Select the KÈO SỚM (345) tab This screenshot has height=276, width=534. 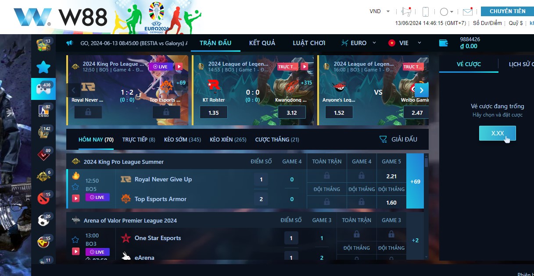[183, 139]
